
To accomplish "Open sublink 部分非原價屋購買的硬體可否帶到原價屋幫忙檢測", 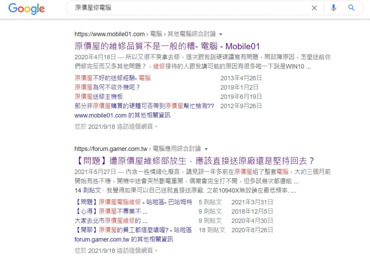I will tap(144, 106).
